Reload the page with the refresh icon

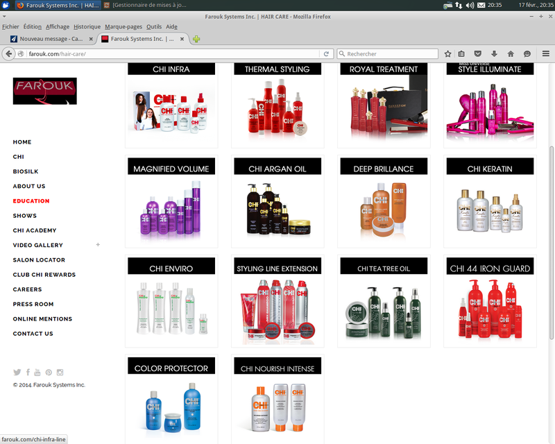tap(326, 54)
